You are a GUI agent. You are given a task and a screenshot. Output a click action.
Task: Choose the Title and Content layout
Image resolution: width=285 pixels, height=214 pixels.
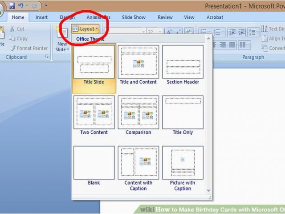coord(138,65)
